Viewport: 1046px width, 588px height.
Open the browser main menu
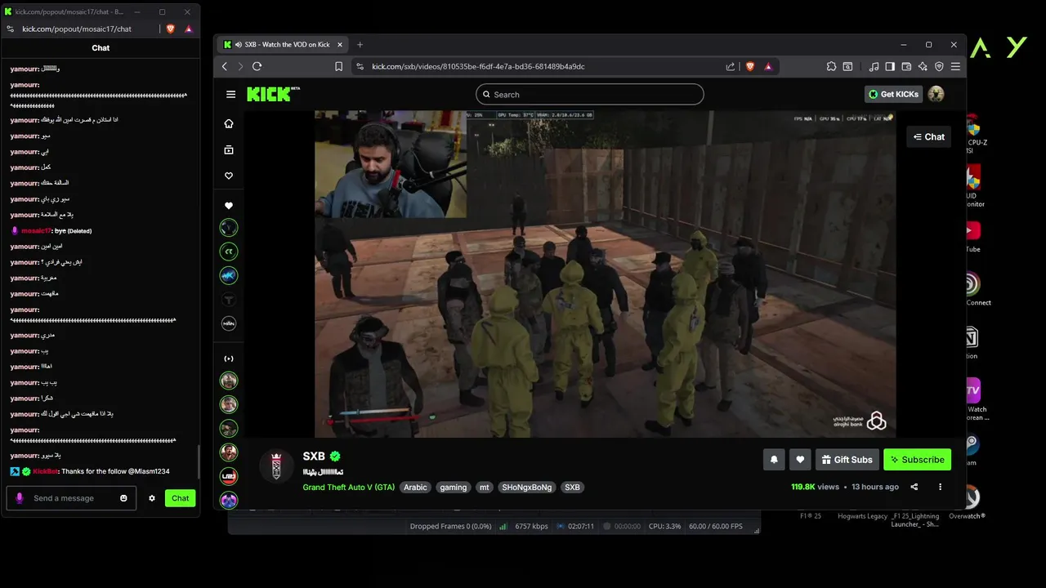coord(955,67)
